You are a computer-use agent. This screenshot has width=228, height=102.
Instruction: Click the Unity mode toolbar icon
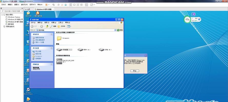pyautogui.click(x=82, y=5)
